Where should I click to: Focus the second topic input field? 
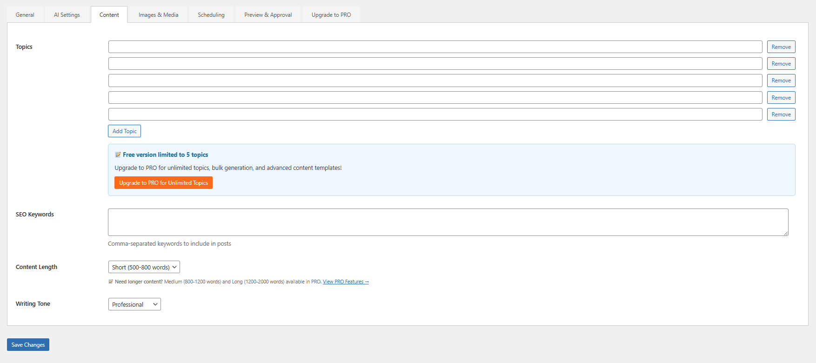tap(435, 64)
